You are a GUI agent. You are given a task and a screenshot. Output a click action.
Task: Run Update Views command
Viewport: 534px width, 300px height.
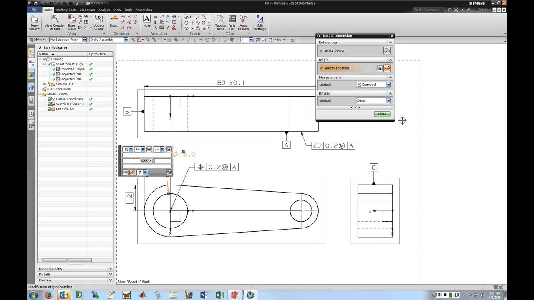pos(99,23)
